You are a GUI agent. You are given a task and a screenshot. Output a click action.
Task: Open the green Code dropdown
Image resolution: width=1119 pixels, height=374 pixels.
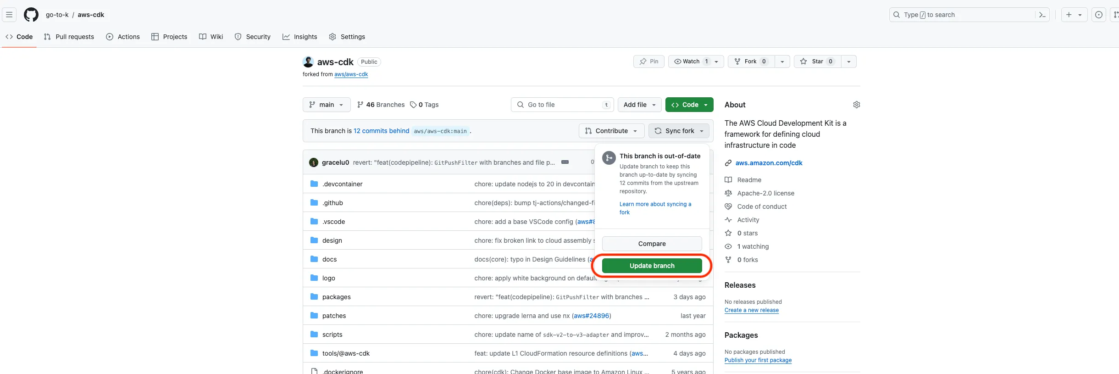(689, 105)
